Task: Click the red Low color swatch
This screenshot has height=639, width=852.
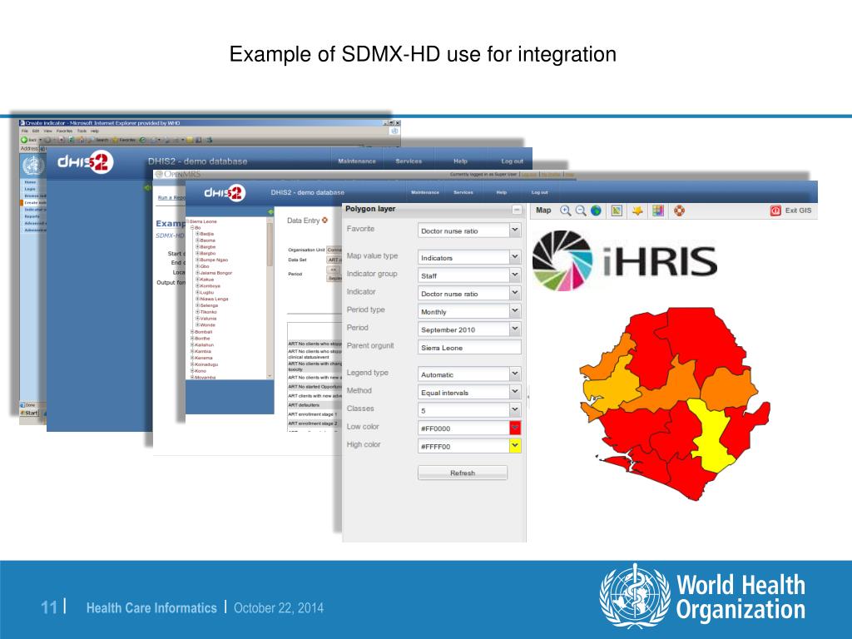Action: pyautogui.click(x=515, y=428)
